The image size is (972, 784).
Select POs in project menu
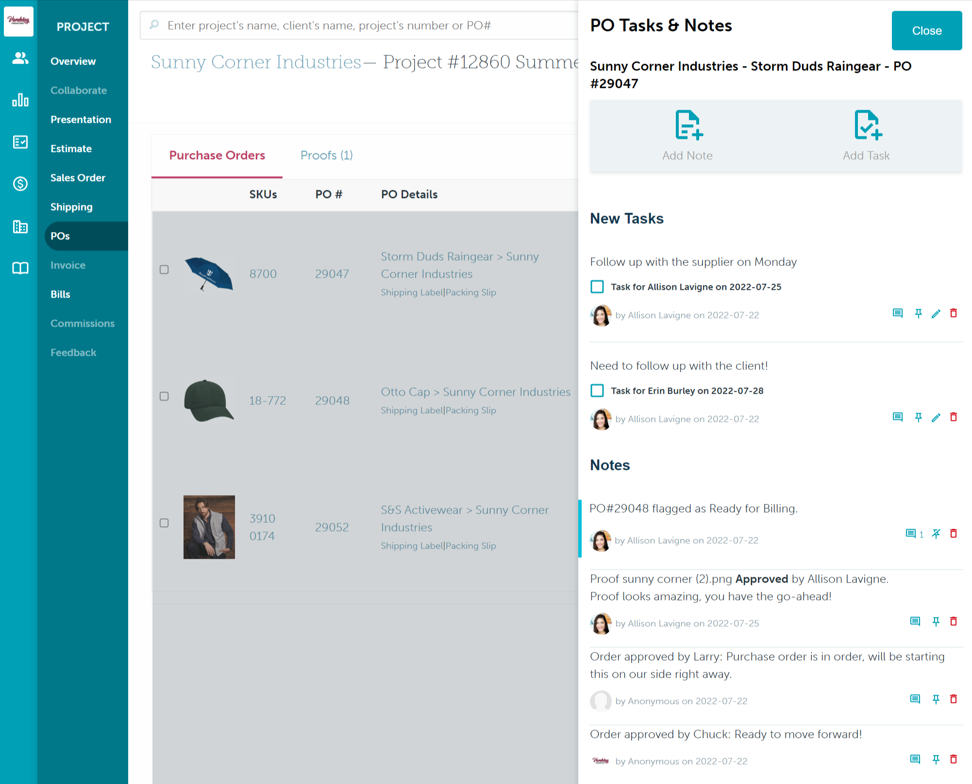tap(86, 236)
